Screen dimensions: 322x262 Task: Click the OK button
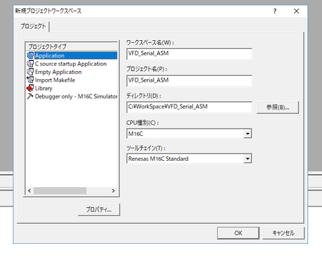click(238, 233)
